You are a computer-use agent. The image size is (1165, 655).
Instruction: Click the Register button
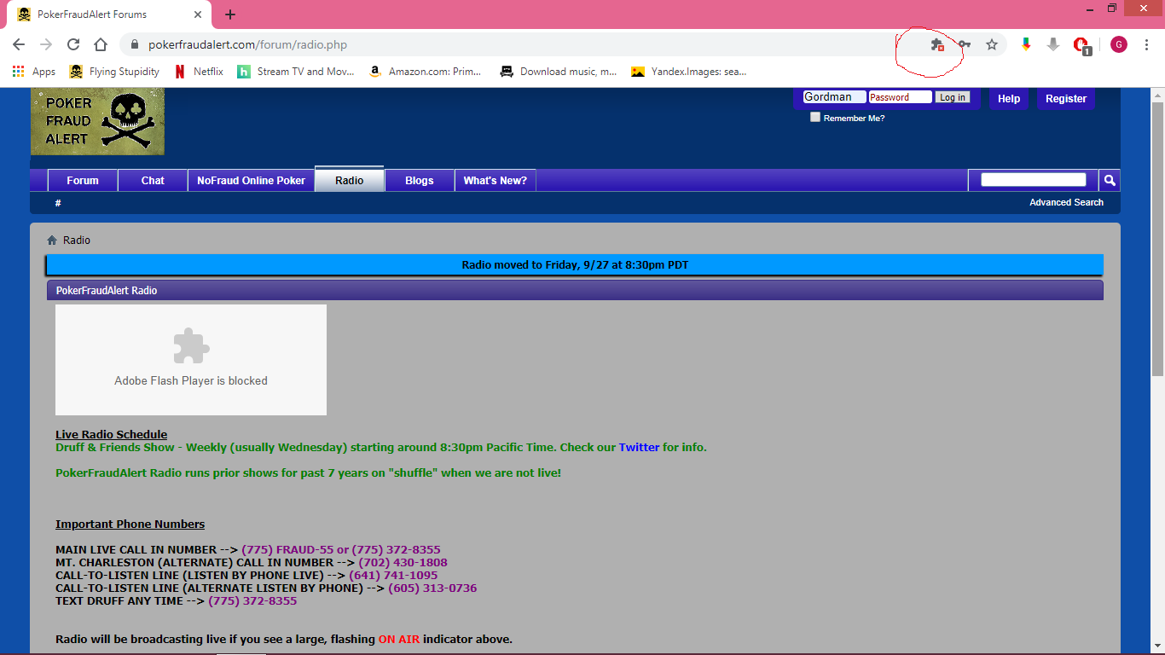(1066, 99)
